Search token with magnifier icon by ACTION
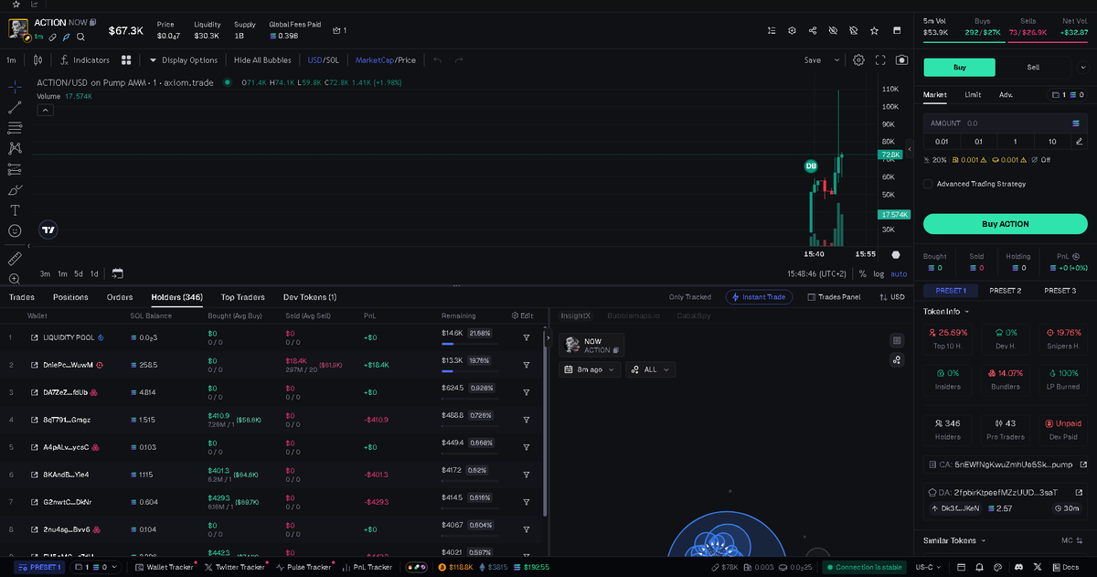 [80, 37]
